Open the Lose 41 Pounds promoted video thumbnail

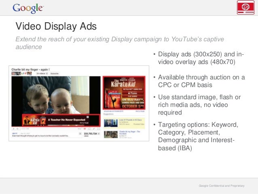[x=110, y=123]
